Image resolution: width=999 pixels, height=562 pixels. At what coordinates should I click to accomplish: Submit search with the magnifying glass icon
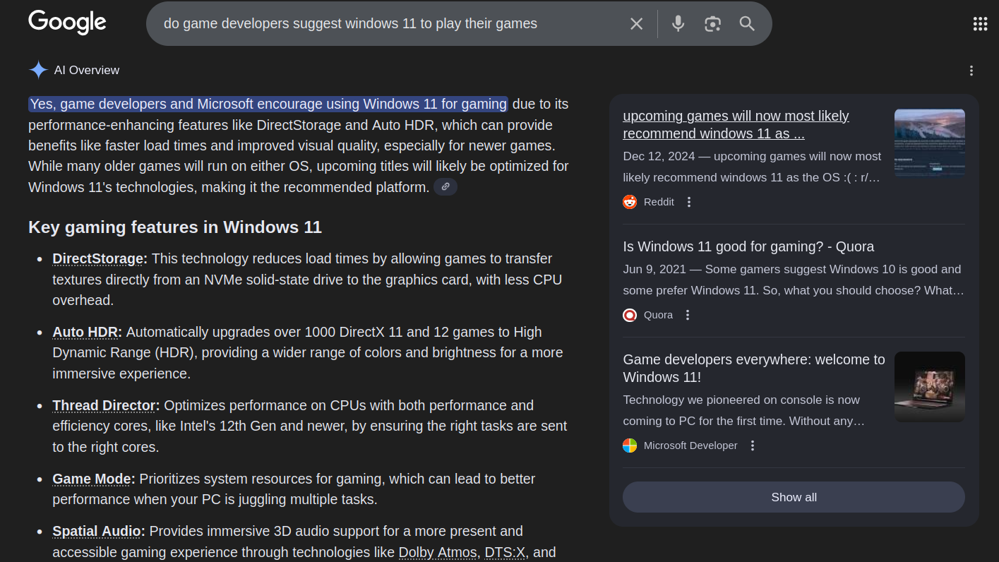point(747,24)
